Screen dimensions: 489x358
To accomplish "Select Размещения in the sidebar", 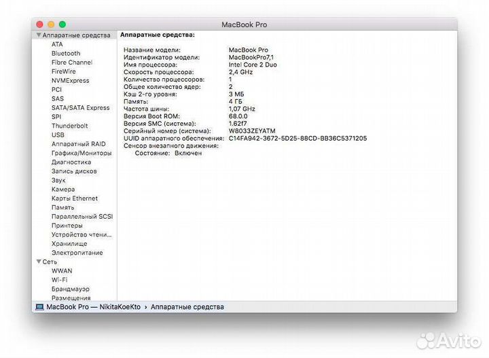I will pyautogui.click(x=71, y=298).
